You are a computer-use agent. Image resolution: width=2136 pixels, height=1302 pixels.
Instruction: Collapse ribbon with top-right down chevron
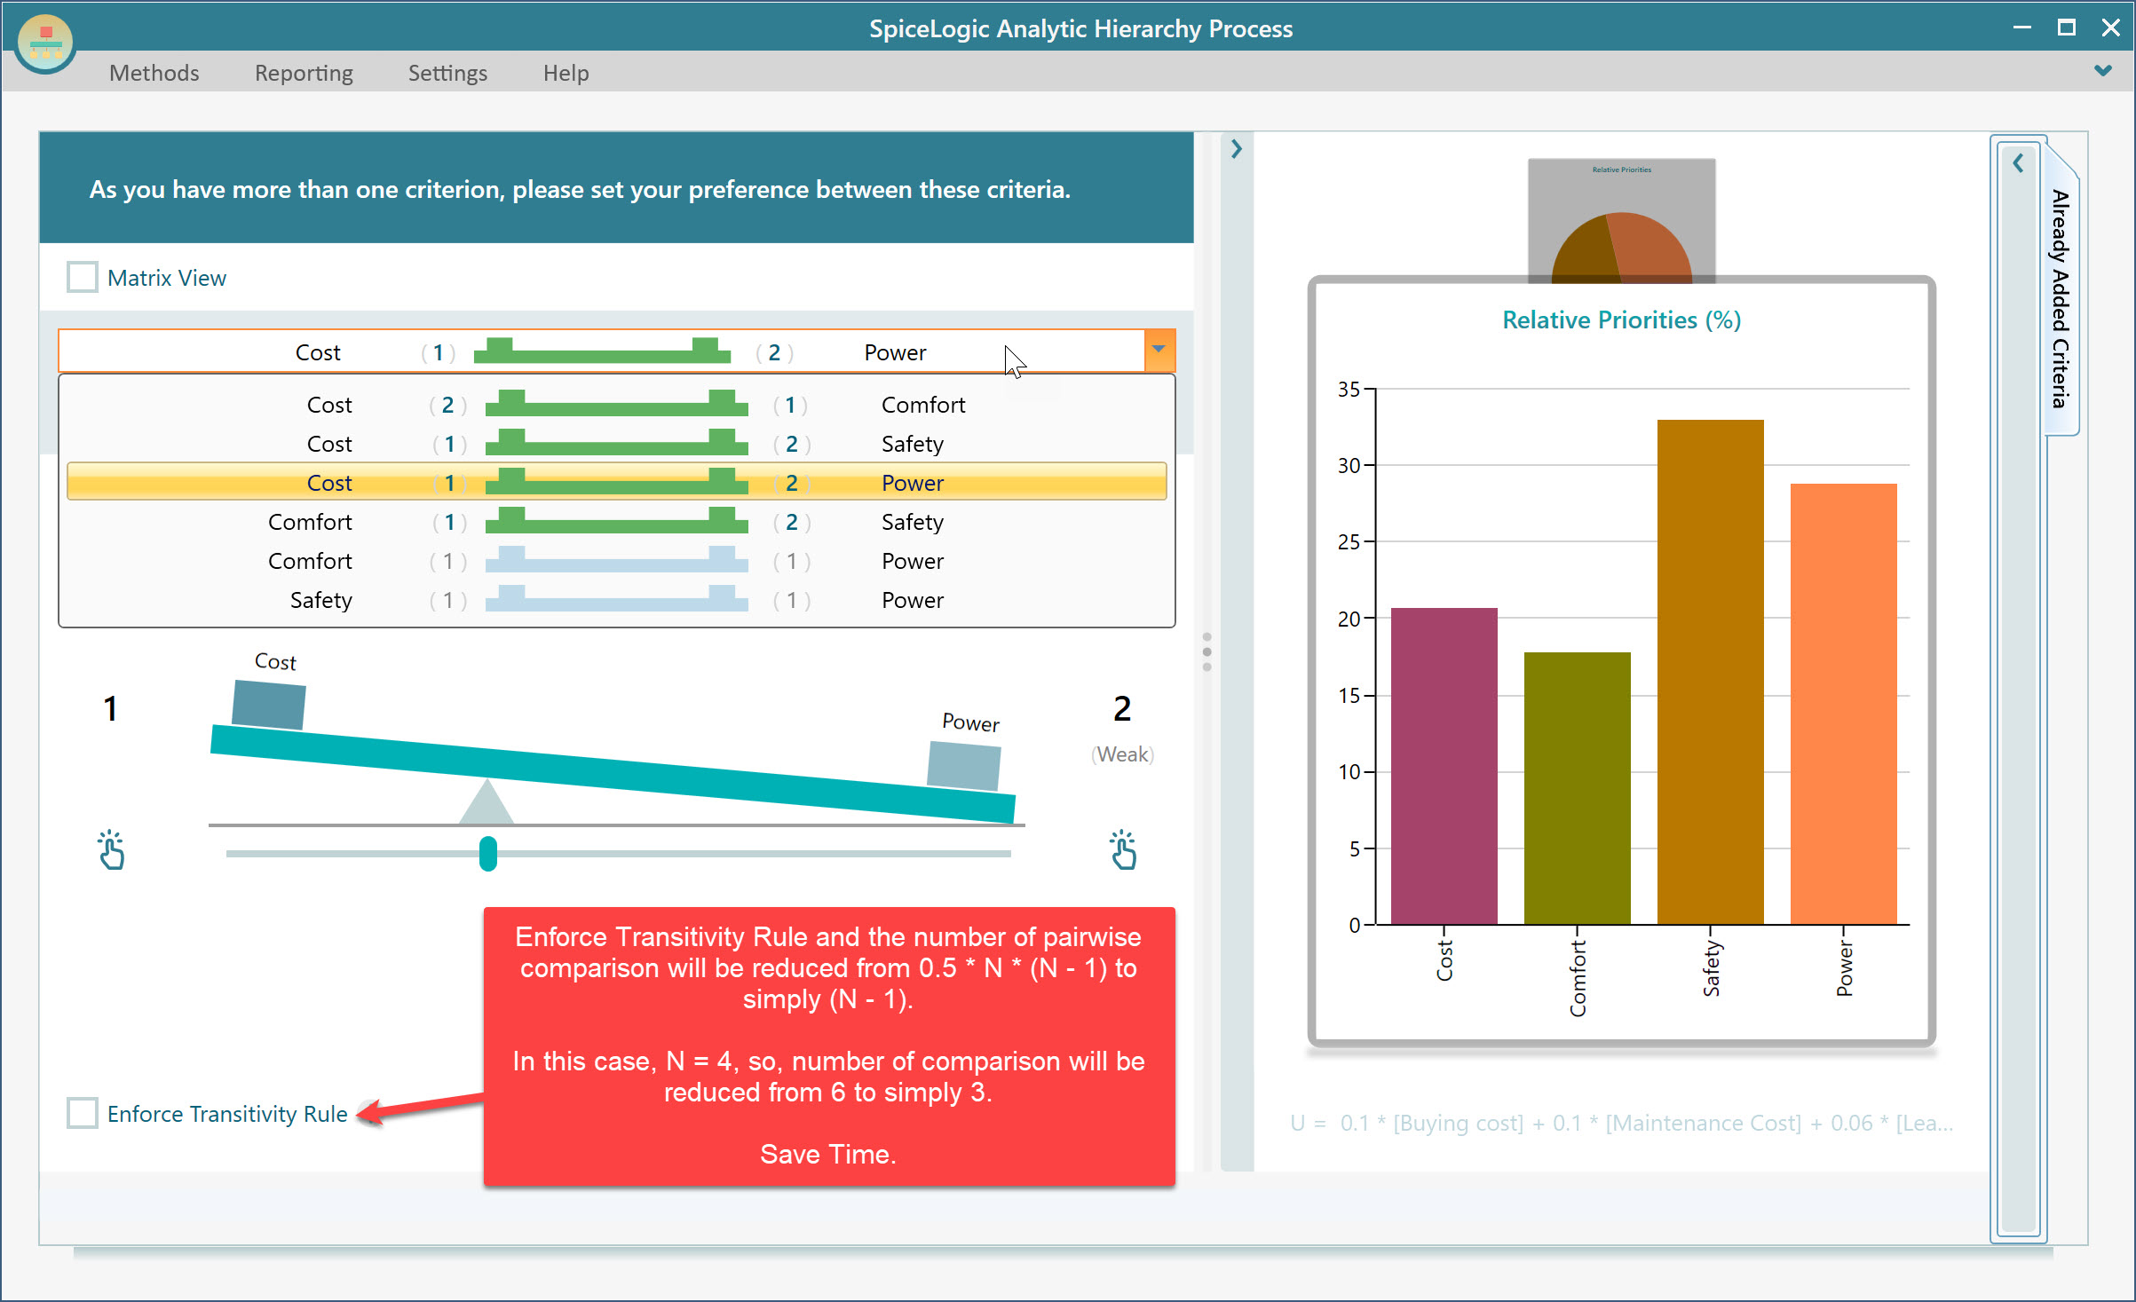pos(2102,71)
